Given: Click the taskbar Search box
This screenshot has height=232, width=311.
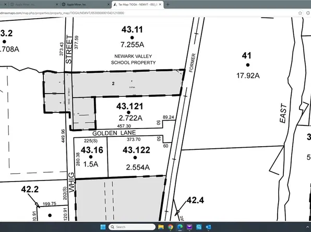Looking at the screenshot, I should click(x=132, y=227).
